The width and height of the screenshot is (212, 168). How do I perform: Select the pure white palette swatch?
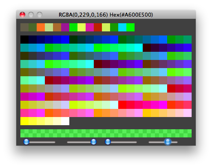coord(65,121)
